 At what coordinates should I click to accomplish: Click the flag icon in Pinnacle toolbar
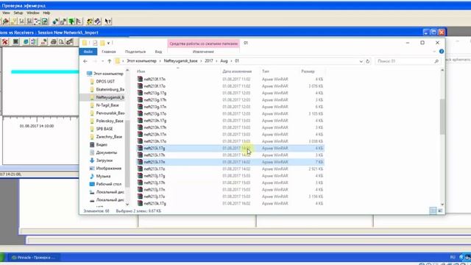(x=79, y=21)
